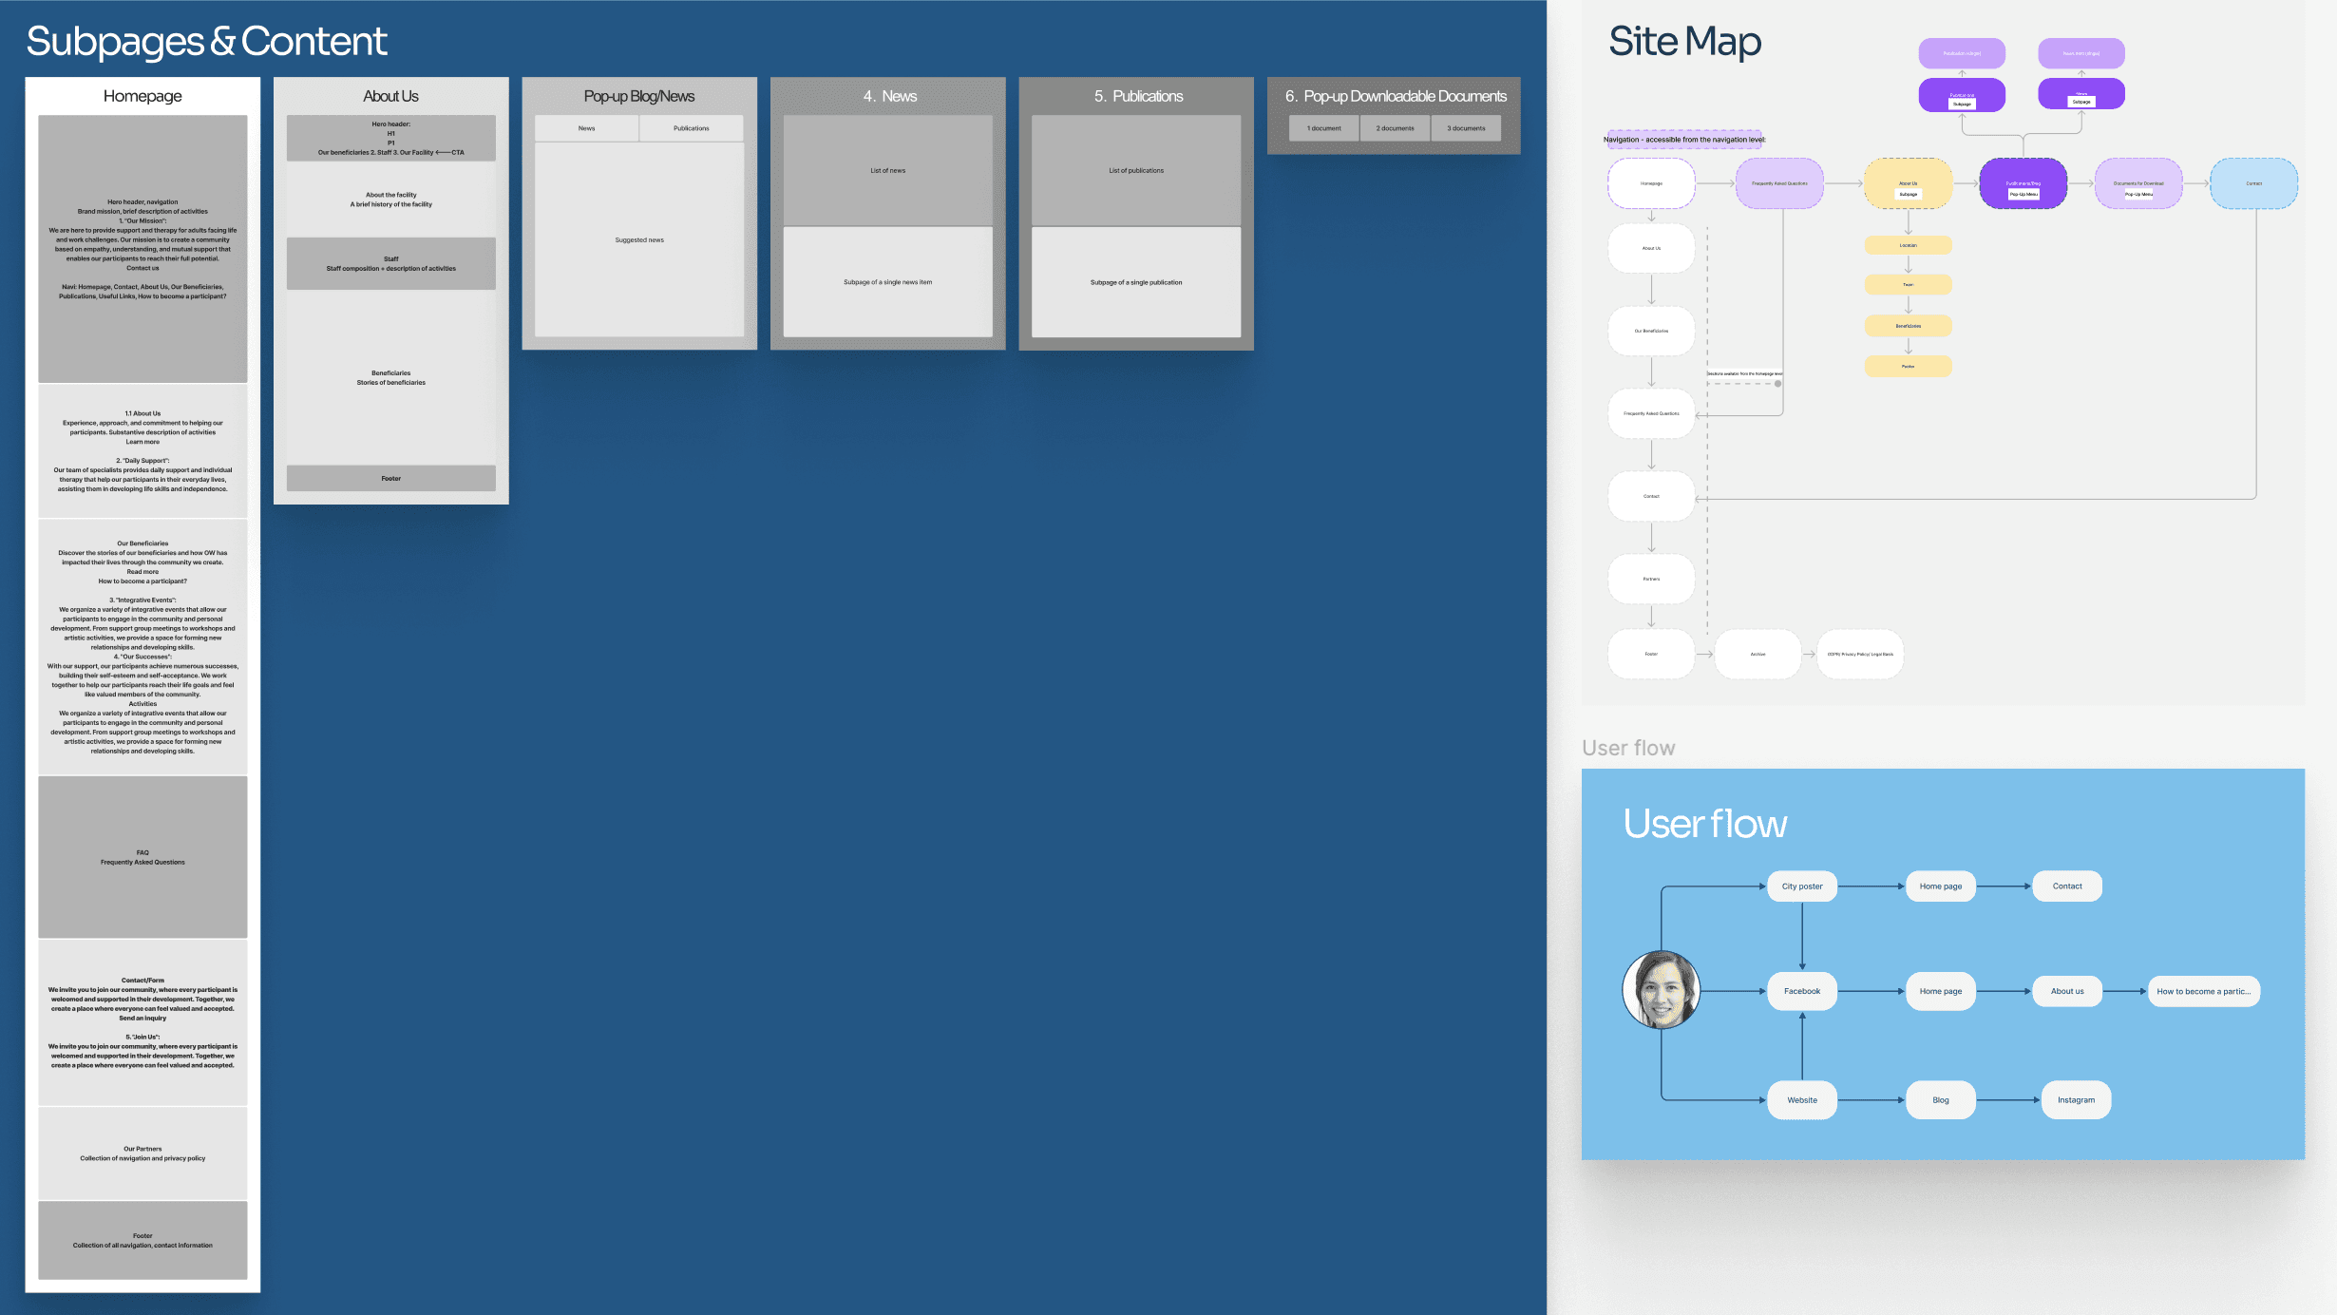Select the Footer block in About Us frame
The width and height of the screenshot is (2337, 1315).
390,478
